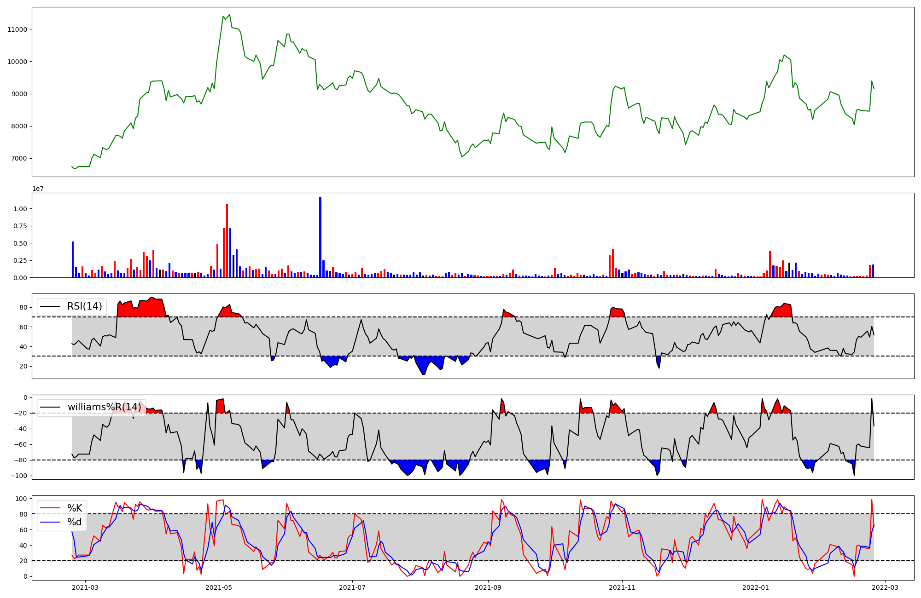
Task: Click the 2021-11 x-axis date label
Action: click(x=622, y=587)
